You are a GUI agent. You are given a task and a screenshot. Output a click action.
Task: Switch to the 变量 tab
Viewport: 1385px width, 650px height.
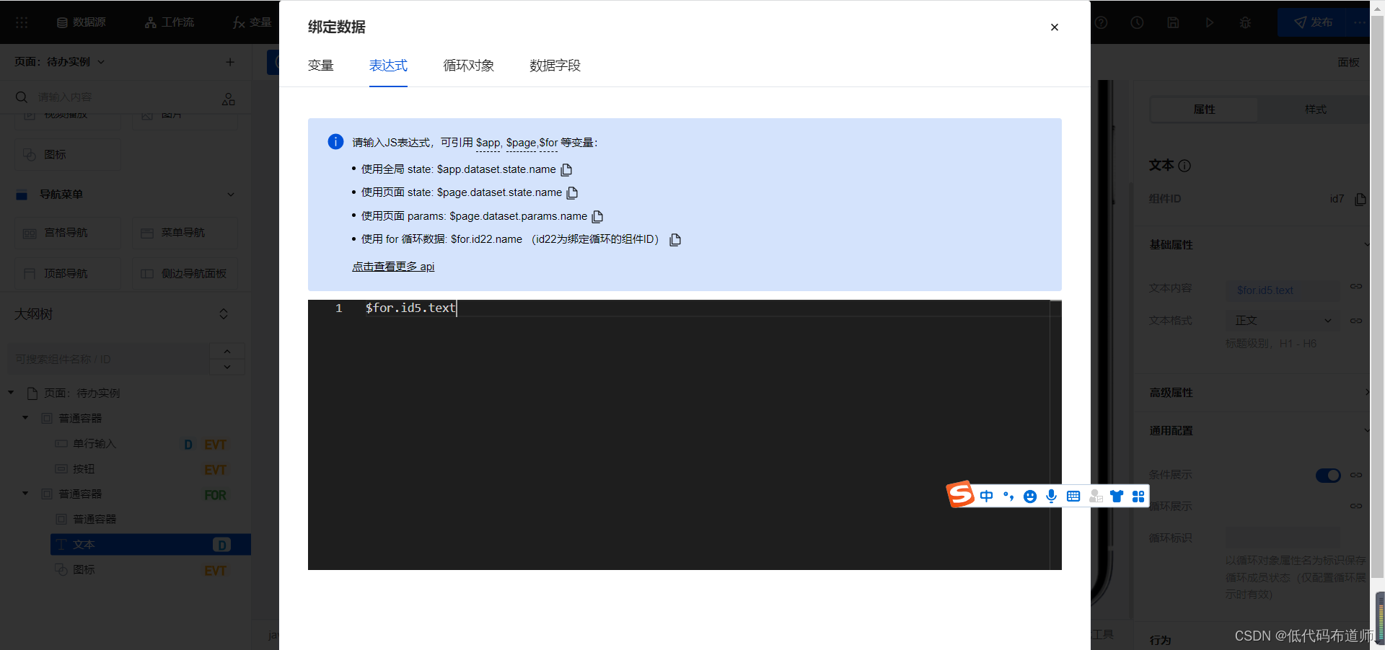pyautogui.click(x=321, y=66)
